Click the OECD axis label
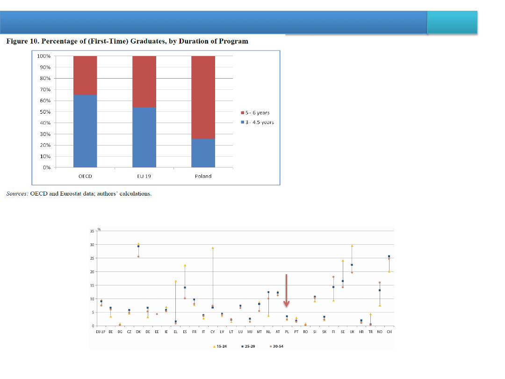This screenshot has height=379, width=505. point(85,176)
